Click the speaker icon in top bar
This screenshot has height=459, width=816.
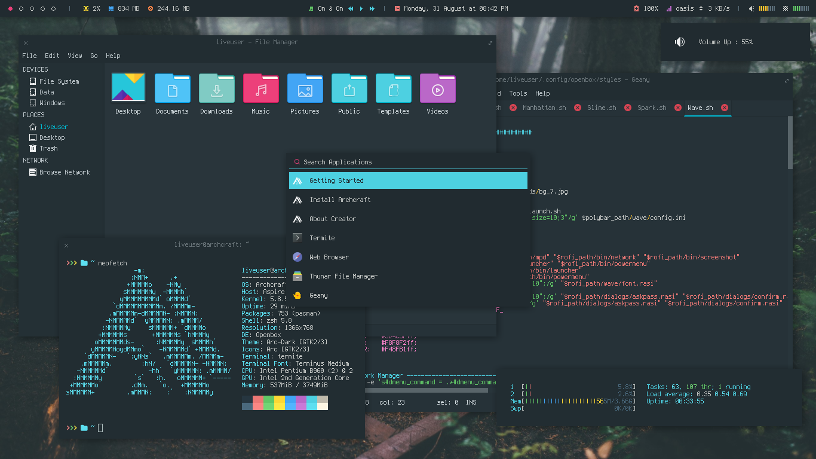click(x=751, y=9)
